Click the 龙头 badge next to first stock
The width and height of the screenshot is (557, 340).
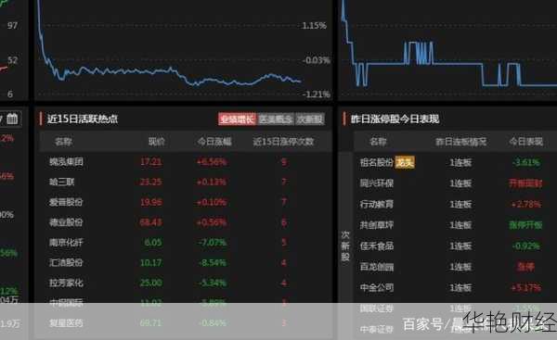click(405, 162)
